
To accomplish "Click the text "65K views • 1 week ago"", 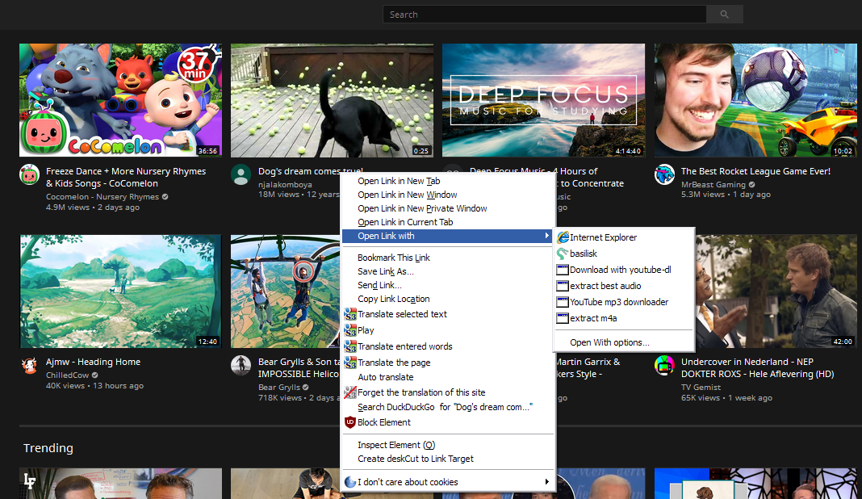I will tap(726, 398).
